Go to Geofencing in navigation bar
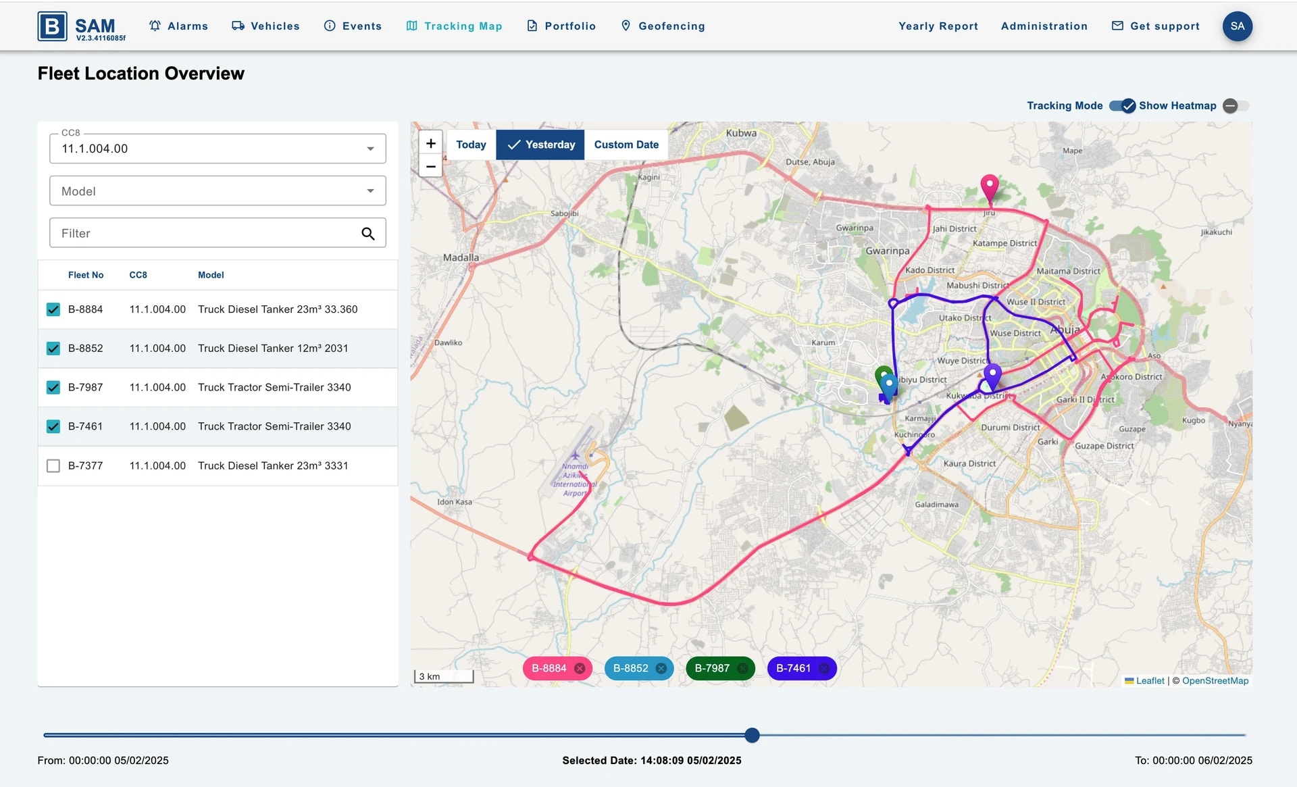1297x787 pixels. (x=663, y=26)
